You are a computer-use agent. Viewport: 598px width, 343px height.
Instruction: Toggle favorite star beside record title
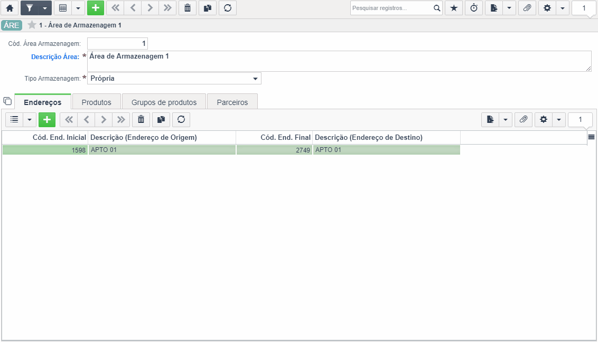coord(32,25)
